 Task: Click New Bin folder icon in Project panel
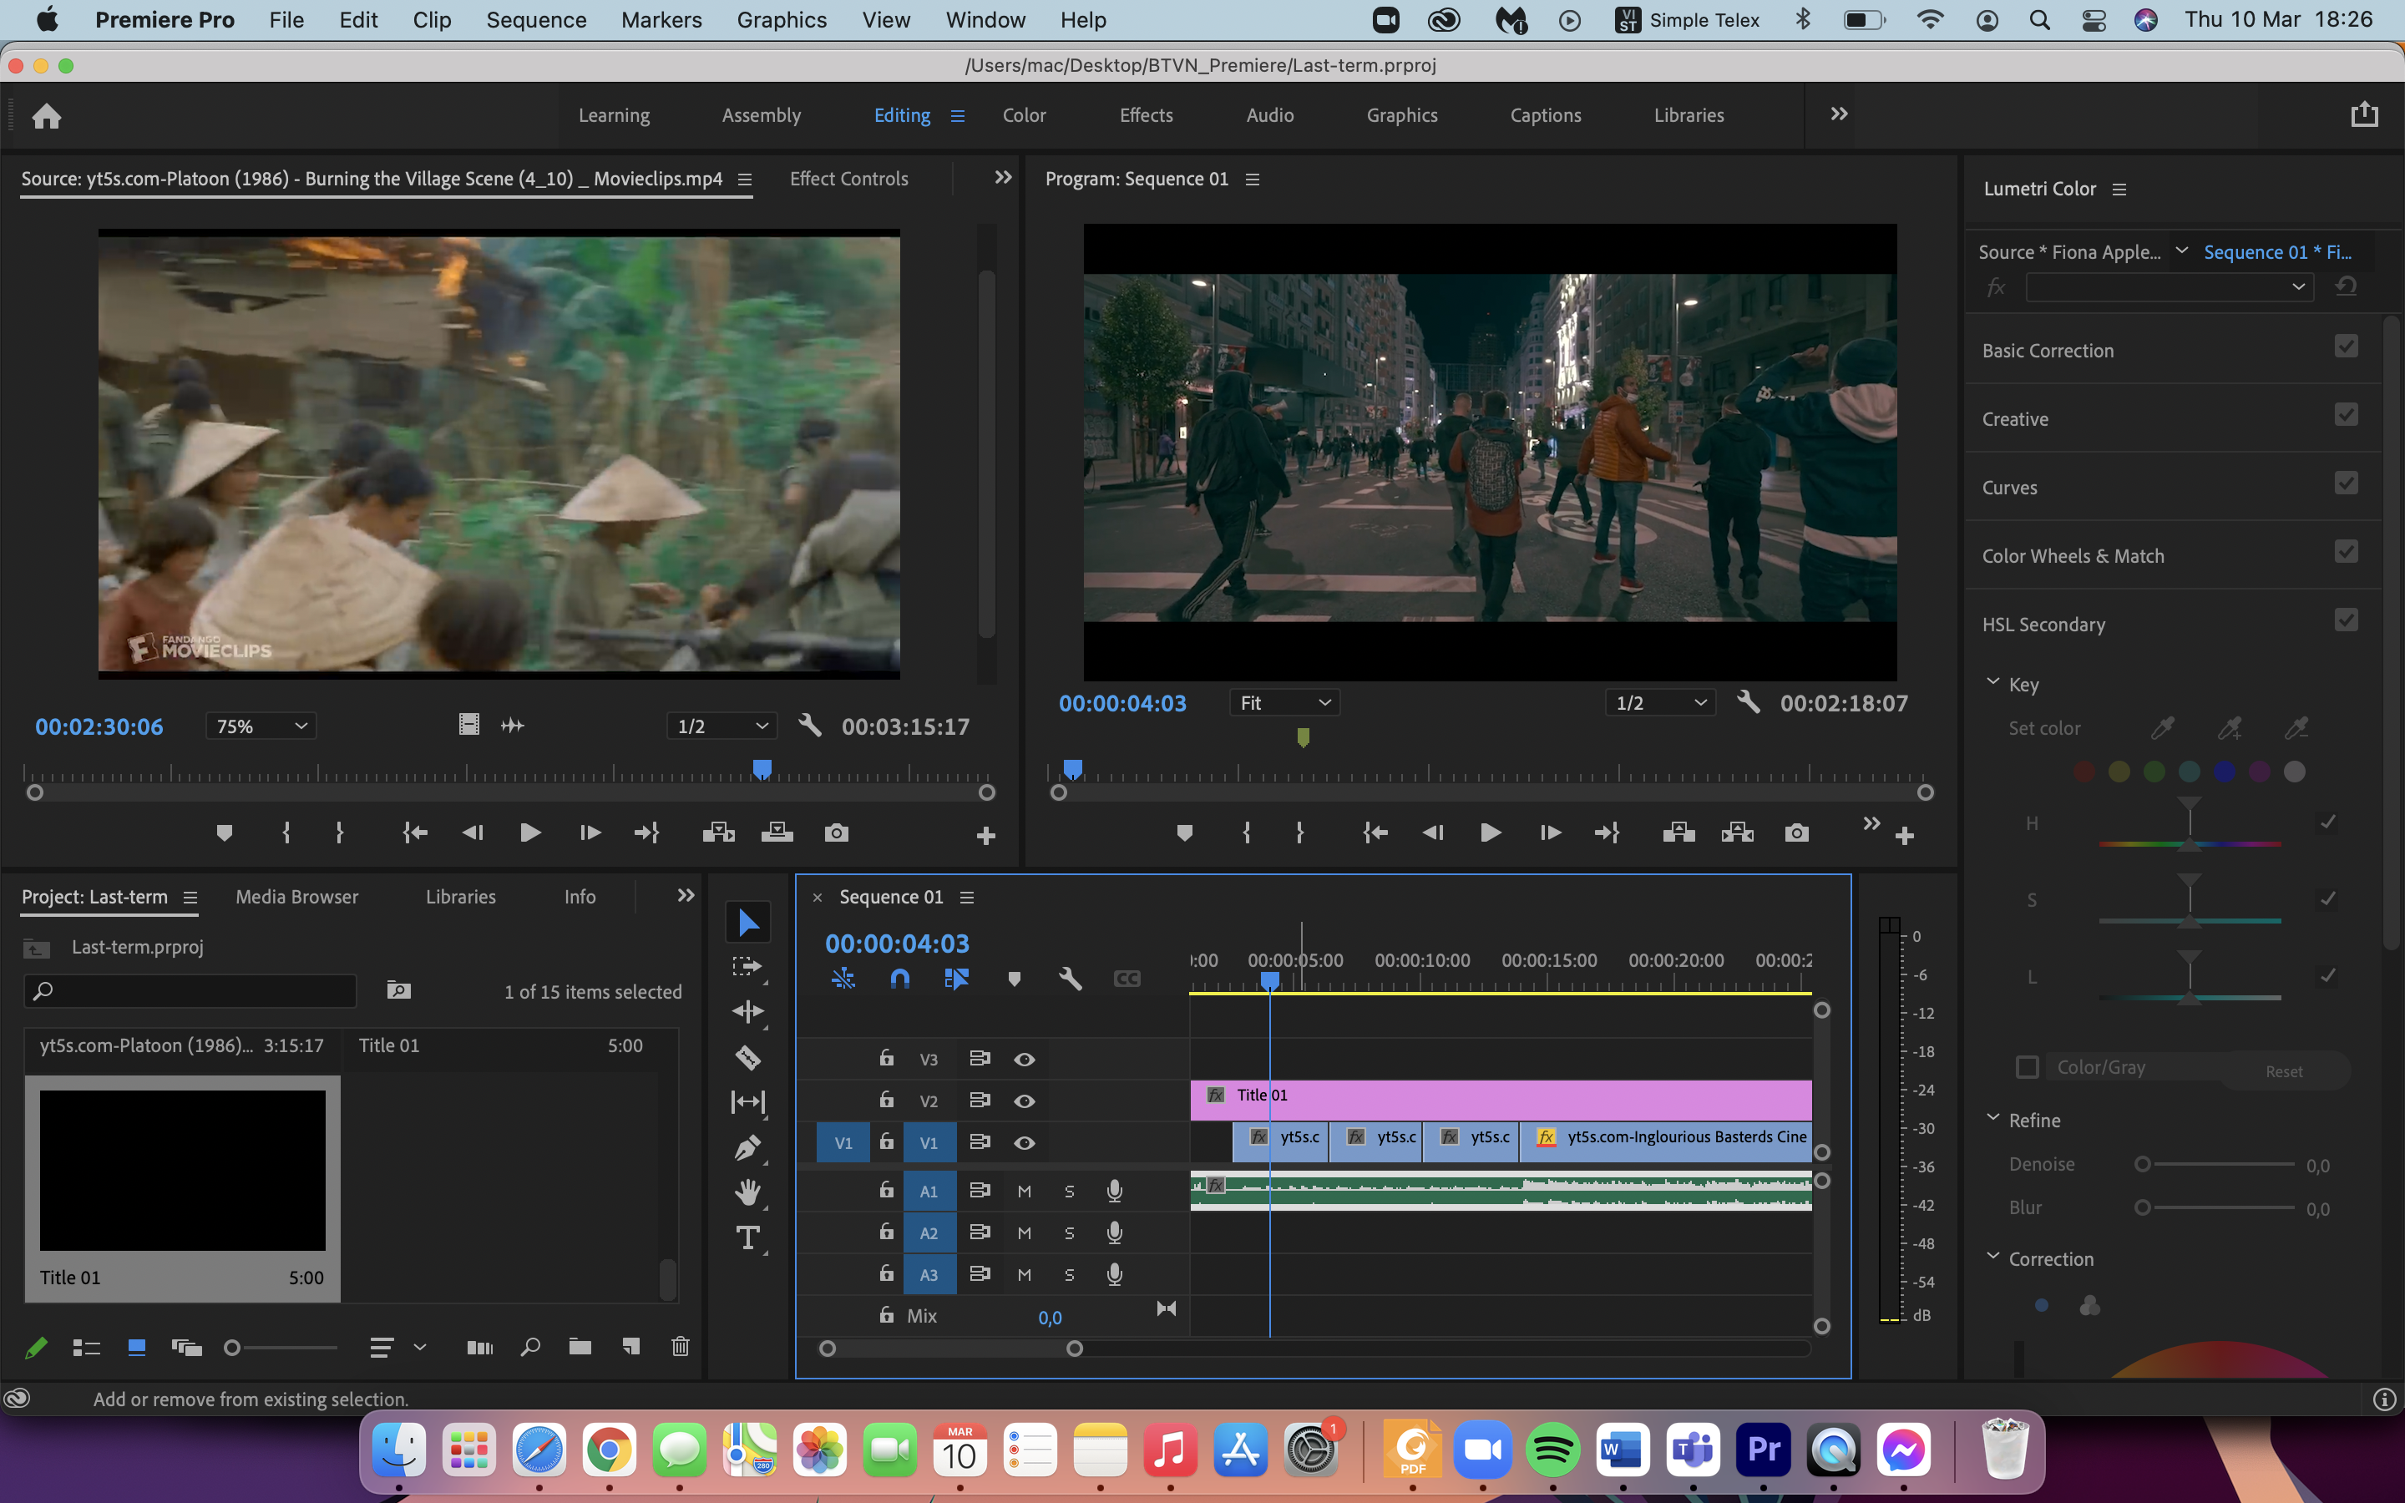pyautogui.click(x=580, y=1347)
